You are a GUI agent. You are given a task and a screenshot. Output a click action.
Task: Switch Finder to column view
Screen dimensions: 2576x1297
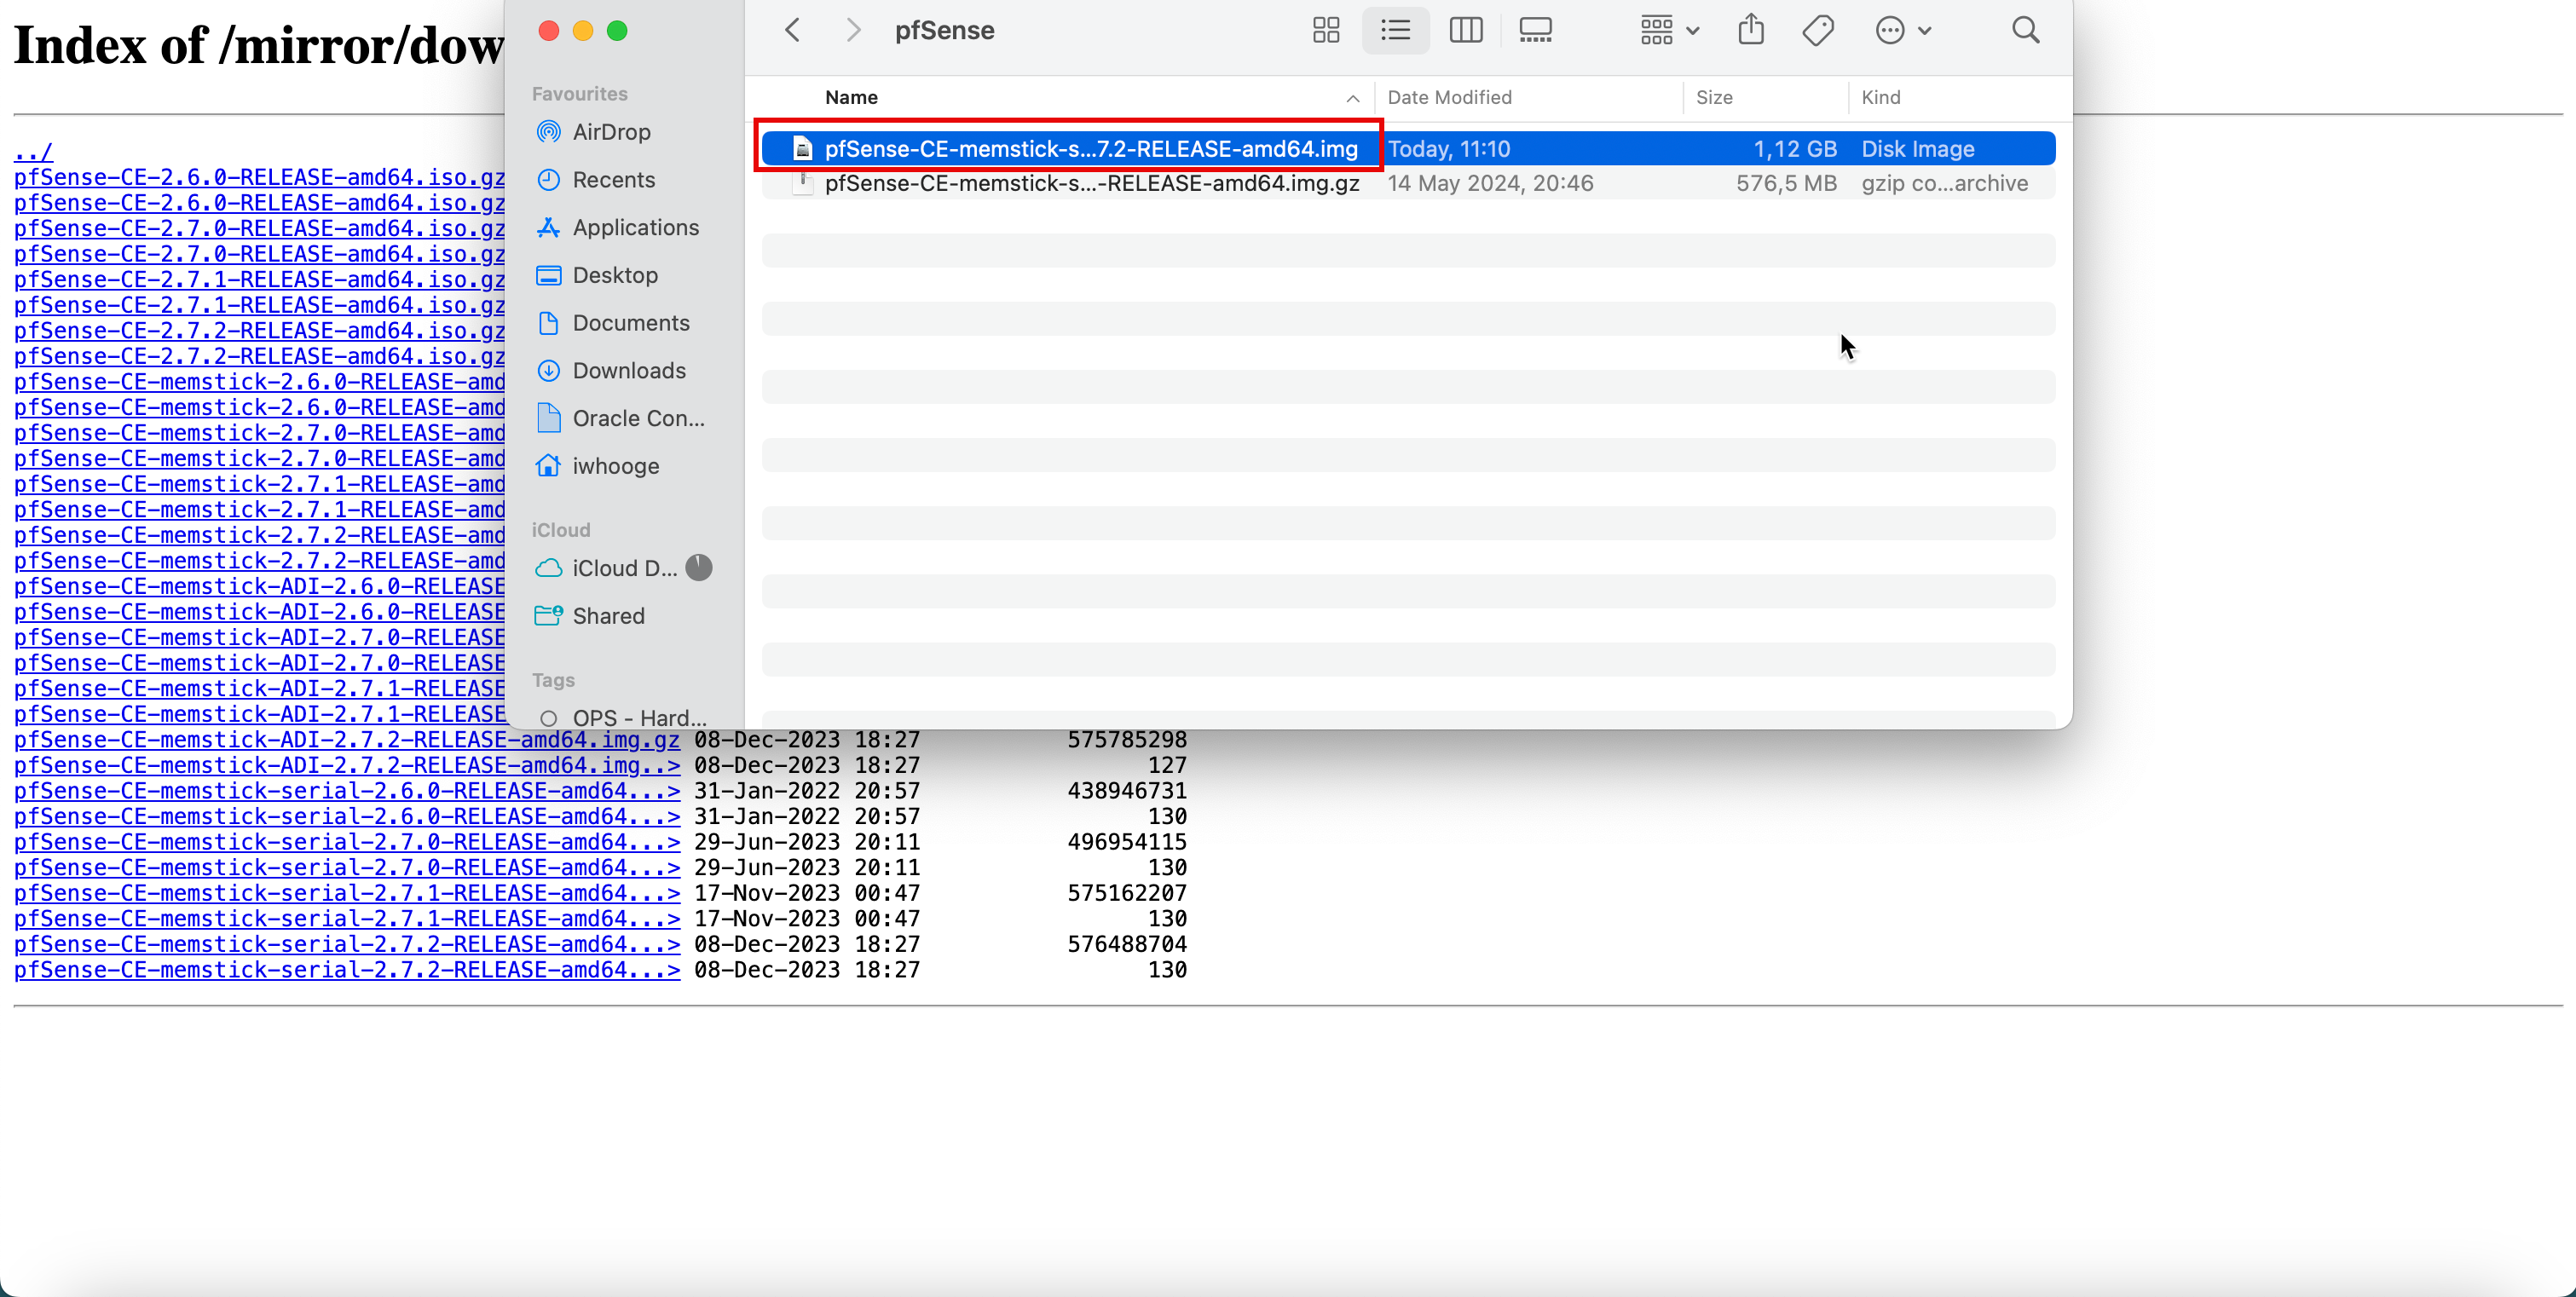point(1465,30)
